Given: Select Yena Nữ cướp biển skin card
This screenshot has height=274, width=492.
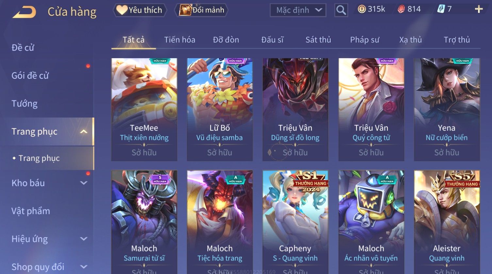Looking at the screenshot, I should pyautogui.click(x=447, y=109).
